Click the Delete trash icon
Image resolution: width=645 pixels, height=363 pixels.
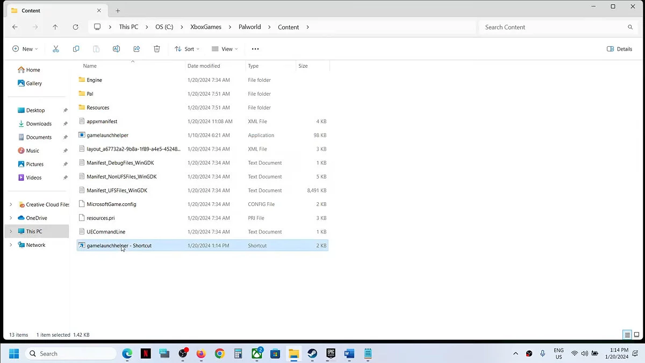(x=157, y=49)
